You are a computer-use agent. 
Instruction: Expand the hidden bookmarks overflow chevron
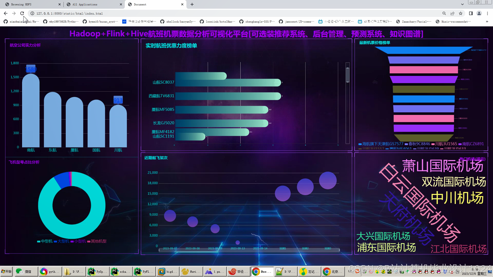[x=487, y=22]
